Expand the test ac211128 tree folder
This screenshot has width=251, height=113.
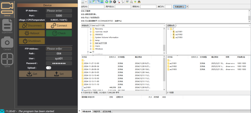point(90,43)
